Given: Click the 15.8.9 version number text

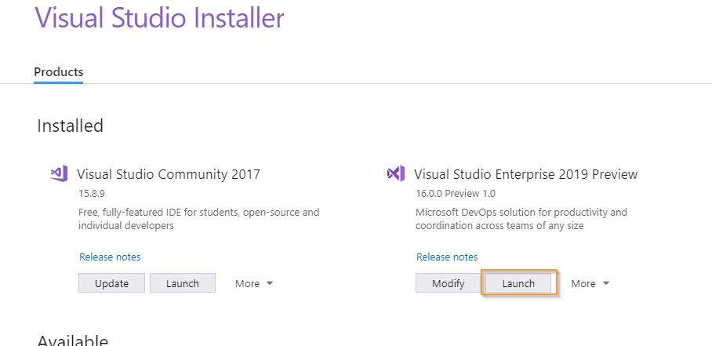Looking at the screenshot, I should [92, 194].
